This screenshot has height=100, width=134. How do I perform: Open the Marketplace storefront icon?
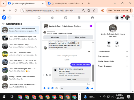point(79,18)
